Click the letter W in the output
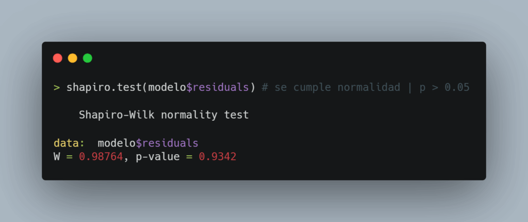 tap(57, 157)
